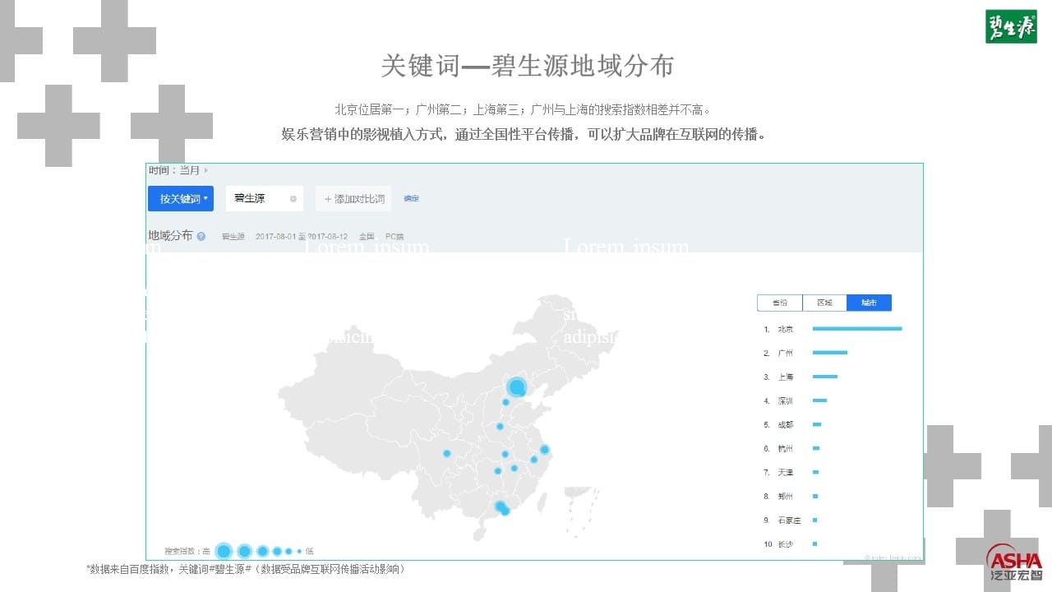The image size is (1052, 592).
Task: Open the help icon beside 地域分布
Action: point(201,237)
